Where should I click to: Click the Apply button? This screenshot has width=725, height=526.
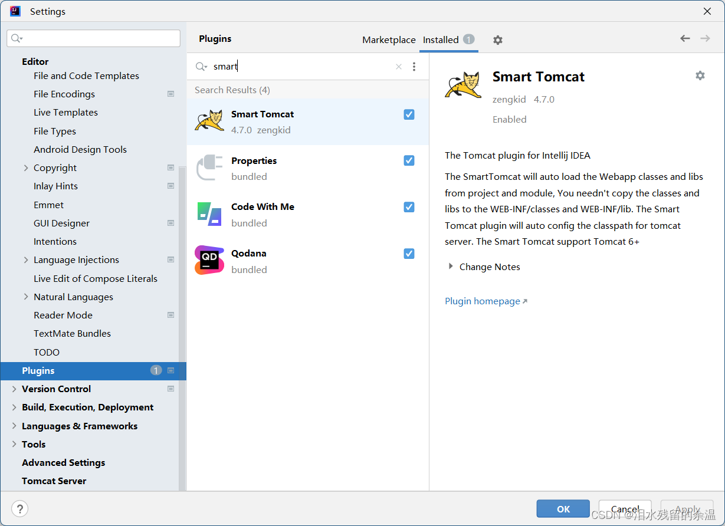pos(687,509)
